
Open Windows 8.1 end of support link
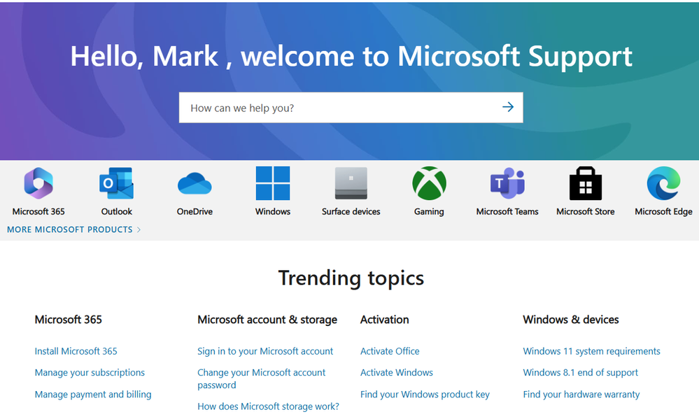click(581, 373)
